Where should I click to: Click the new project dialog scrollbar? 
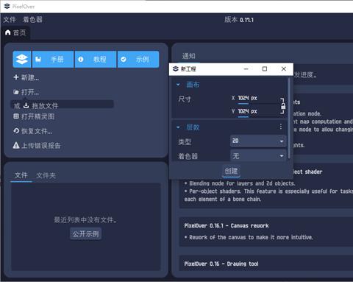[289, 118]
